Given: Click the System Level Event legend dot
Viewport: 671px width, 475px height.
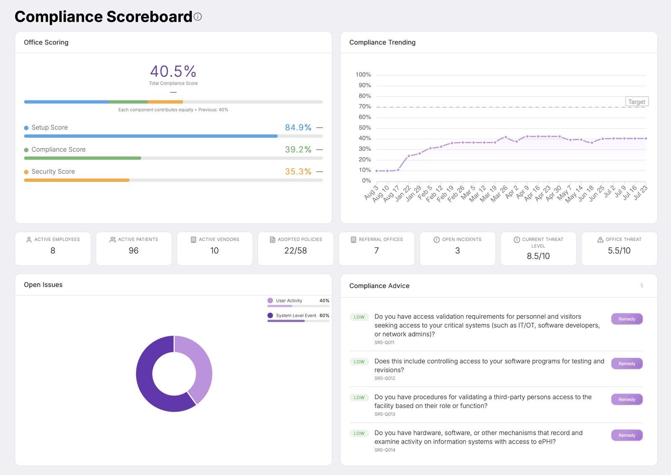Looking at the screenshot, I should [270, 315].
